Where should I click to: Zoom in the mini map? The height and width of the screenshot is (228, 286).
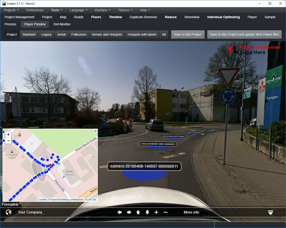tap(8, 135)
